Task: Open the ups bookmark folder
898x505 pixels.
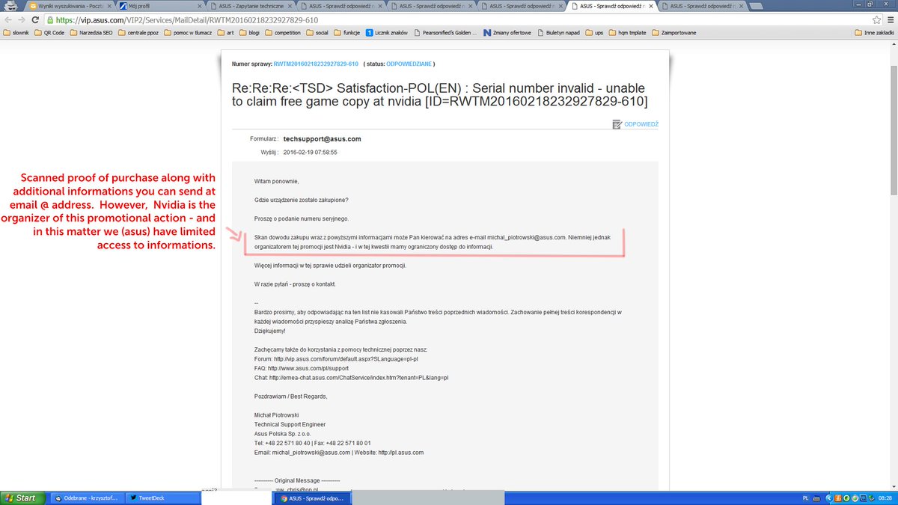Action: (x=595, y=33)
